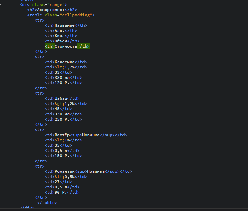Click the closing /table tag line
This screenshot has height=211, width=248.
[47, 203]
